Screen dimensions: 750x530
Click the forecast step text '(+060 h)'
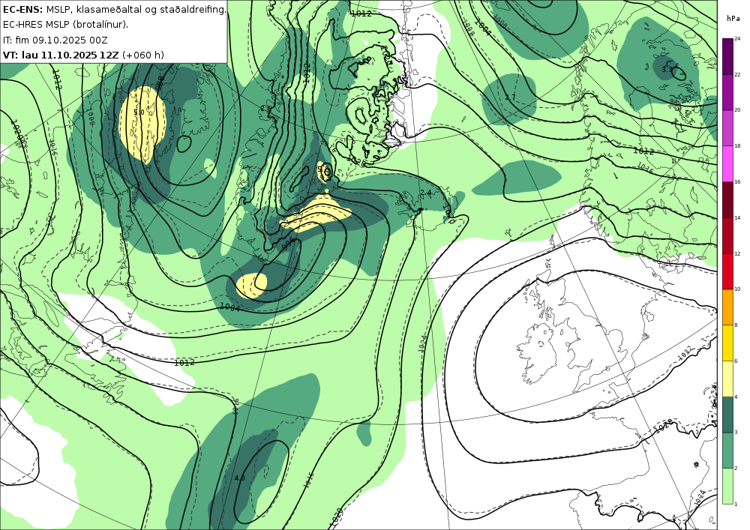143,55
